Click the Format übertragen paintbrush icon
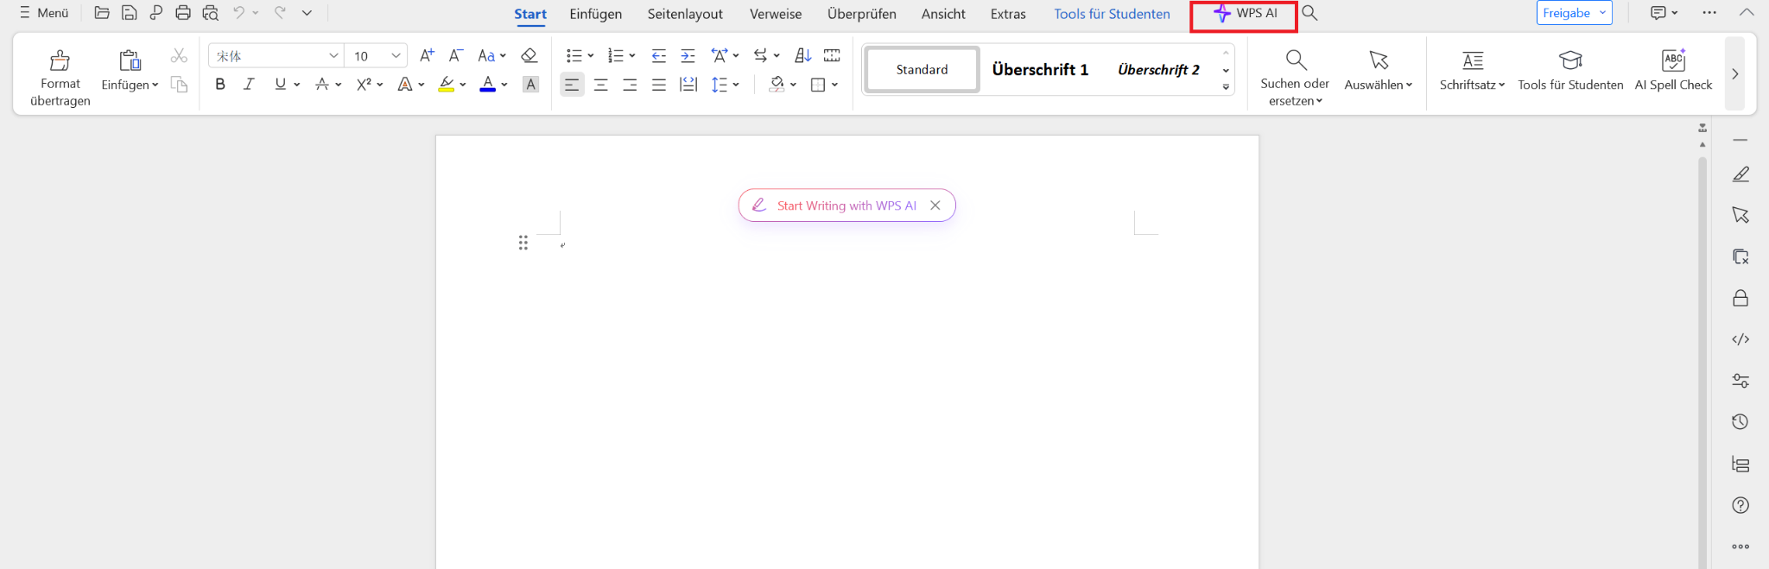1769x569 pixels. click(x=60, y=60)
